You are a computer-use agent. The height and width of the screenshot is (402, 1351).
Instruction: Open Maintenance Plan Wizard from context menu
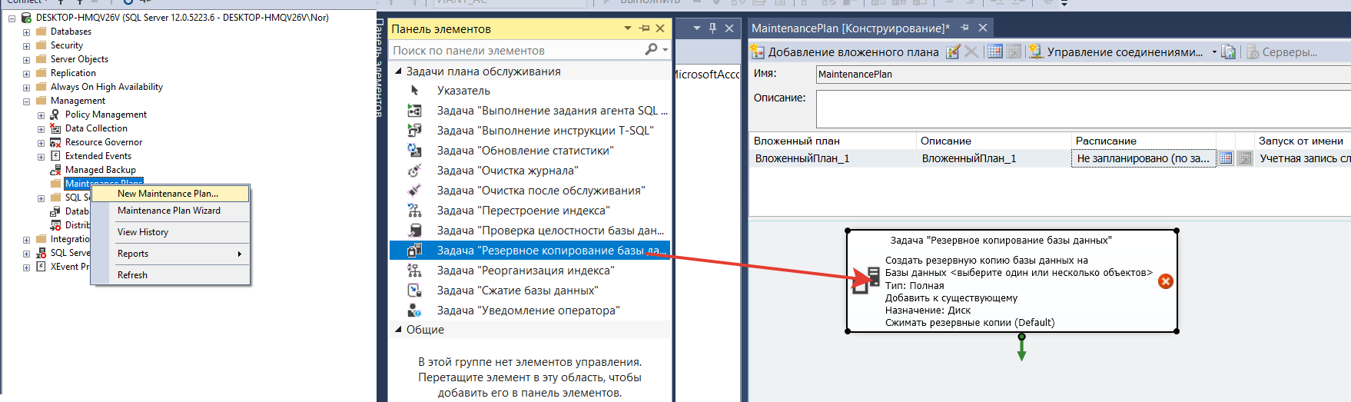click(168, 211)
